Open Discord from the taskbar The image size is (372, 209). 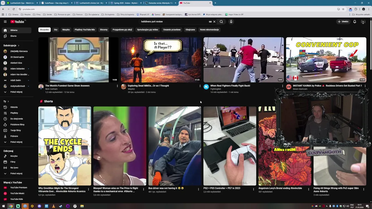[x=39, y=206]
